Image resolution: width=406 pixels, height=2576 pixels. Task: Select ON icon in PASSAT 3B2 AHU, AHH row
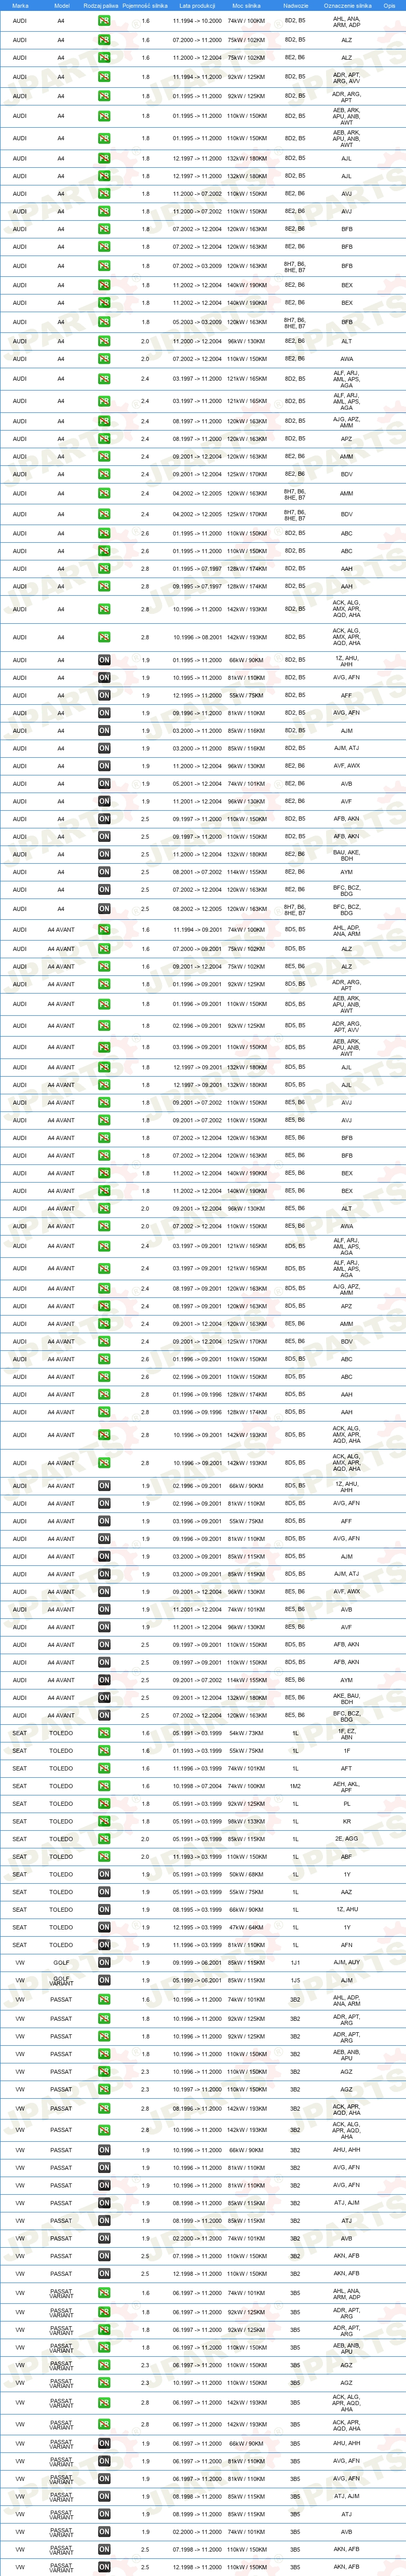pyautogui.click(x=104, y=2151)
